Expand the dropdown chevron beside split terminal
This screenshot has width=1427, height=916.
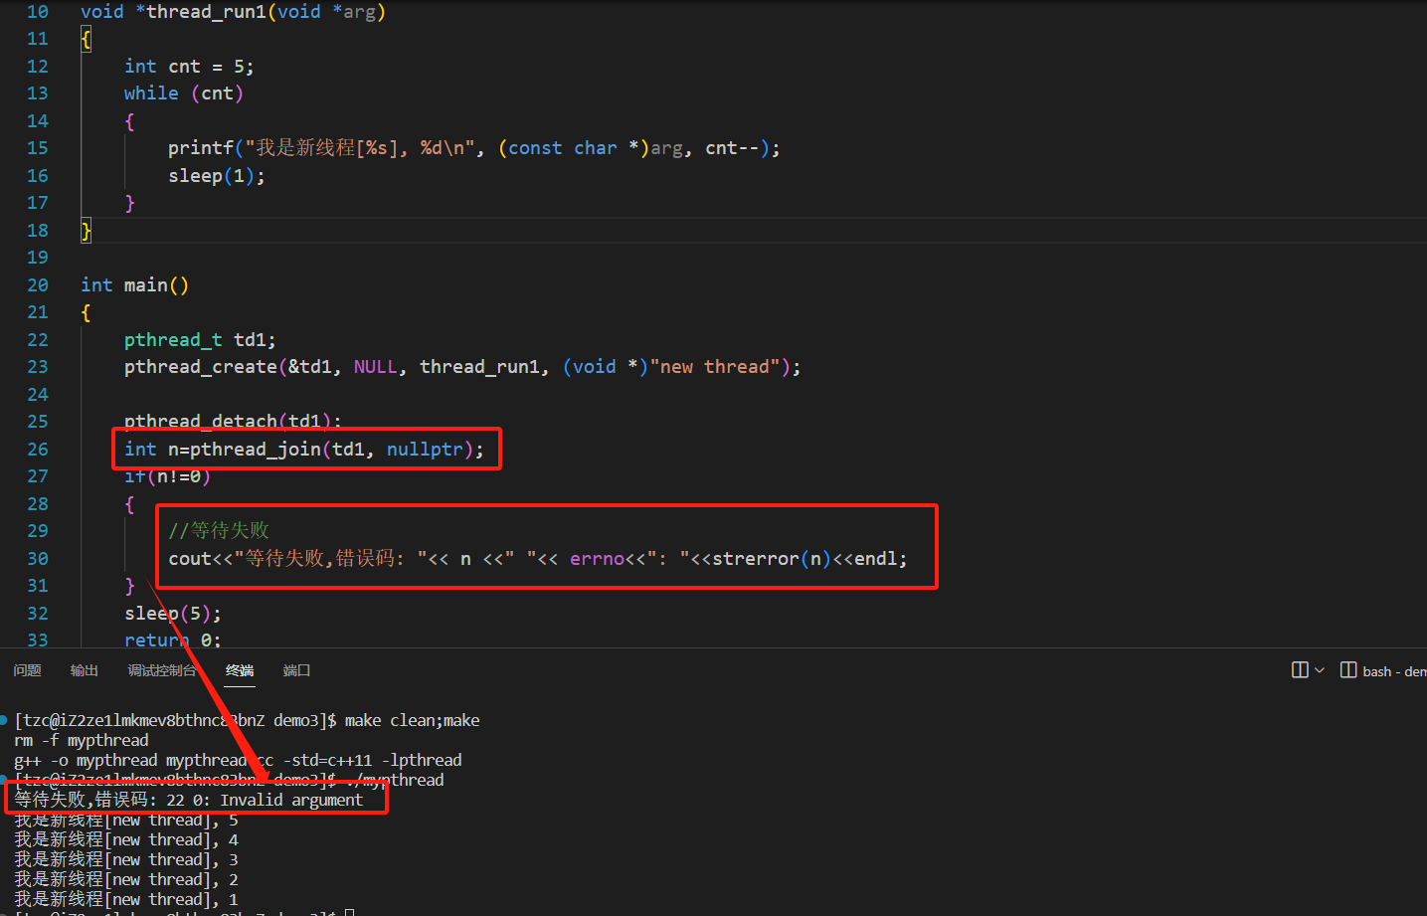[x=1320, y=670]
